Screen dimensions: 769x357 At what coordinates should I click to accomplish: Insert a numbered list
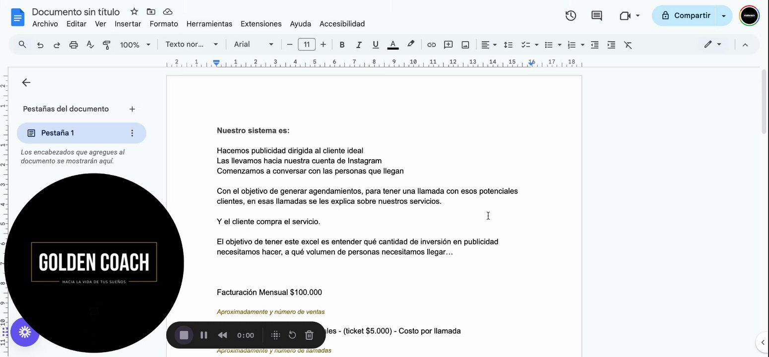coord(572,45)
